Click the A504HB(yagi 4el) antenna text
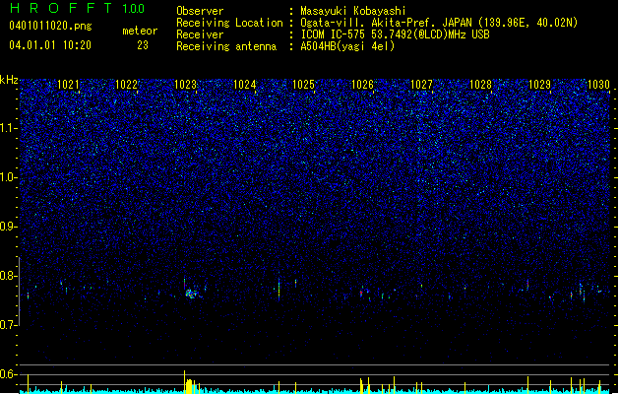The height and width of the screenshot is (394, 619). 347,46
